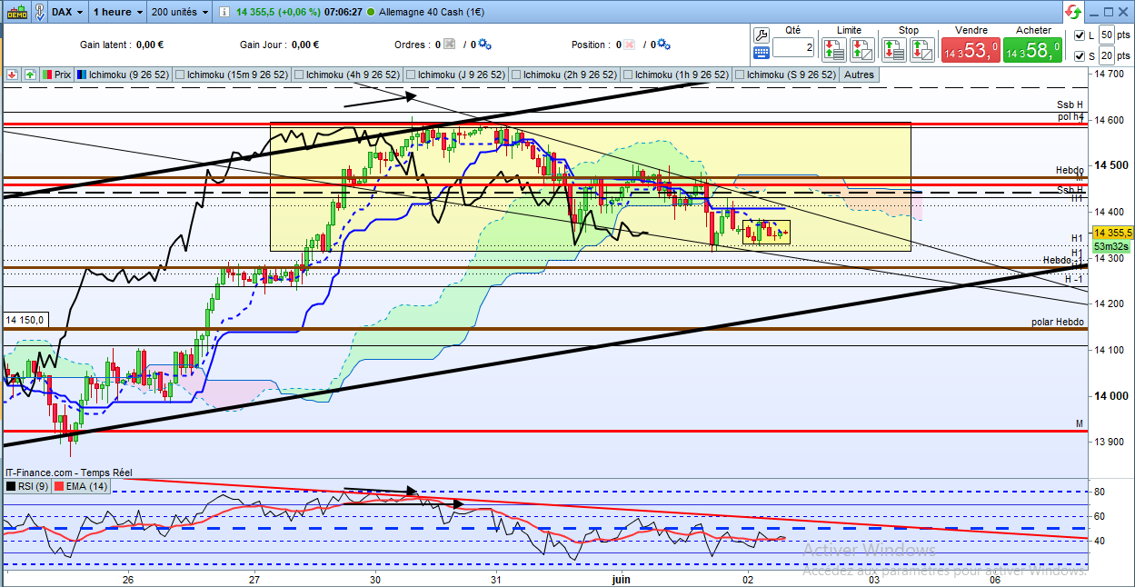Click the pin icon beside DAX
The height and width of the screenshot is (587, 1135).
(41, 12)
